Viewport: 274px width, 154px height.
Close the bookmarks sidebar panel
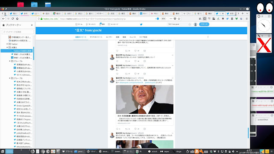pyautogui.click(x=32, y=25)
